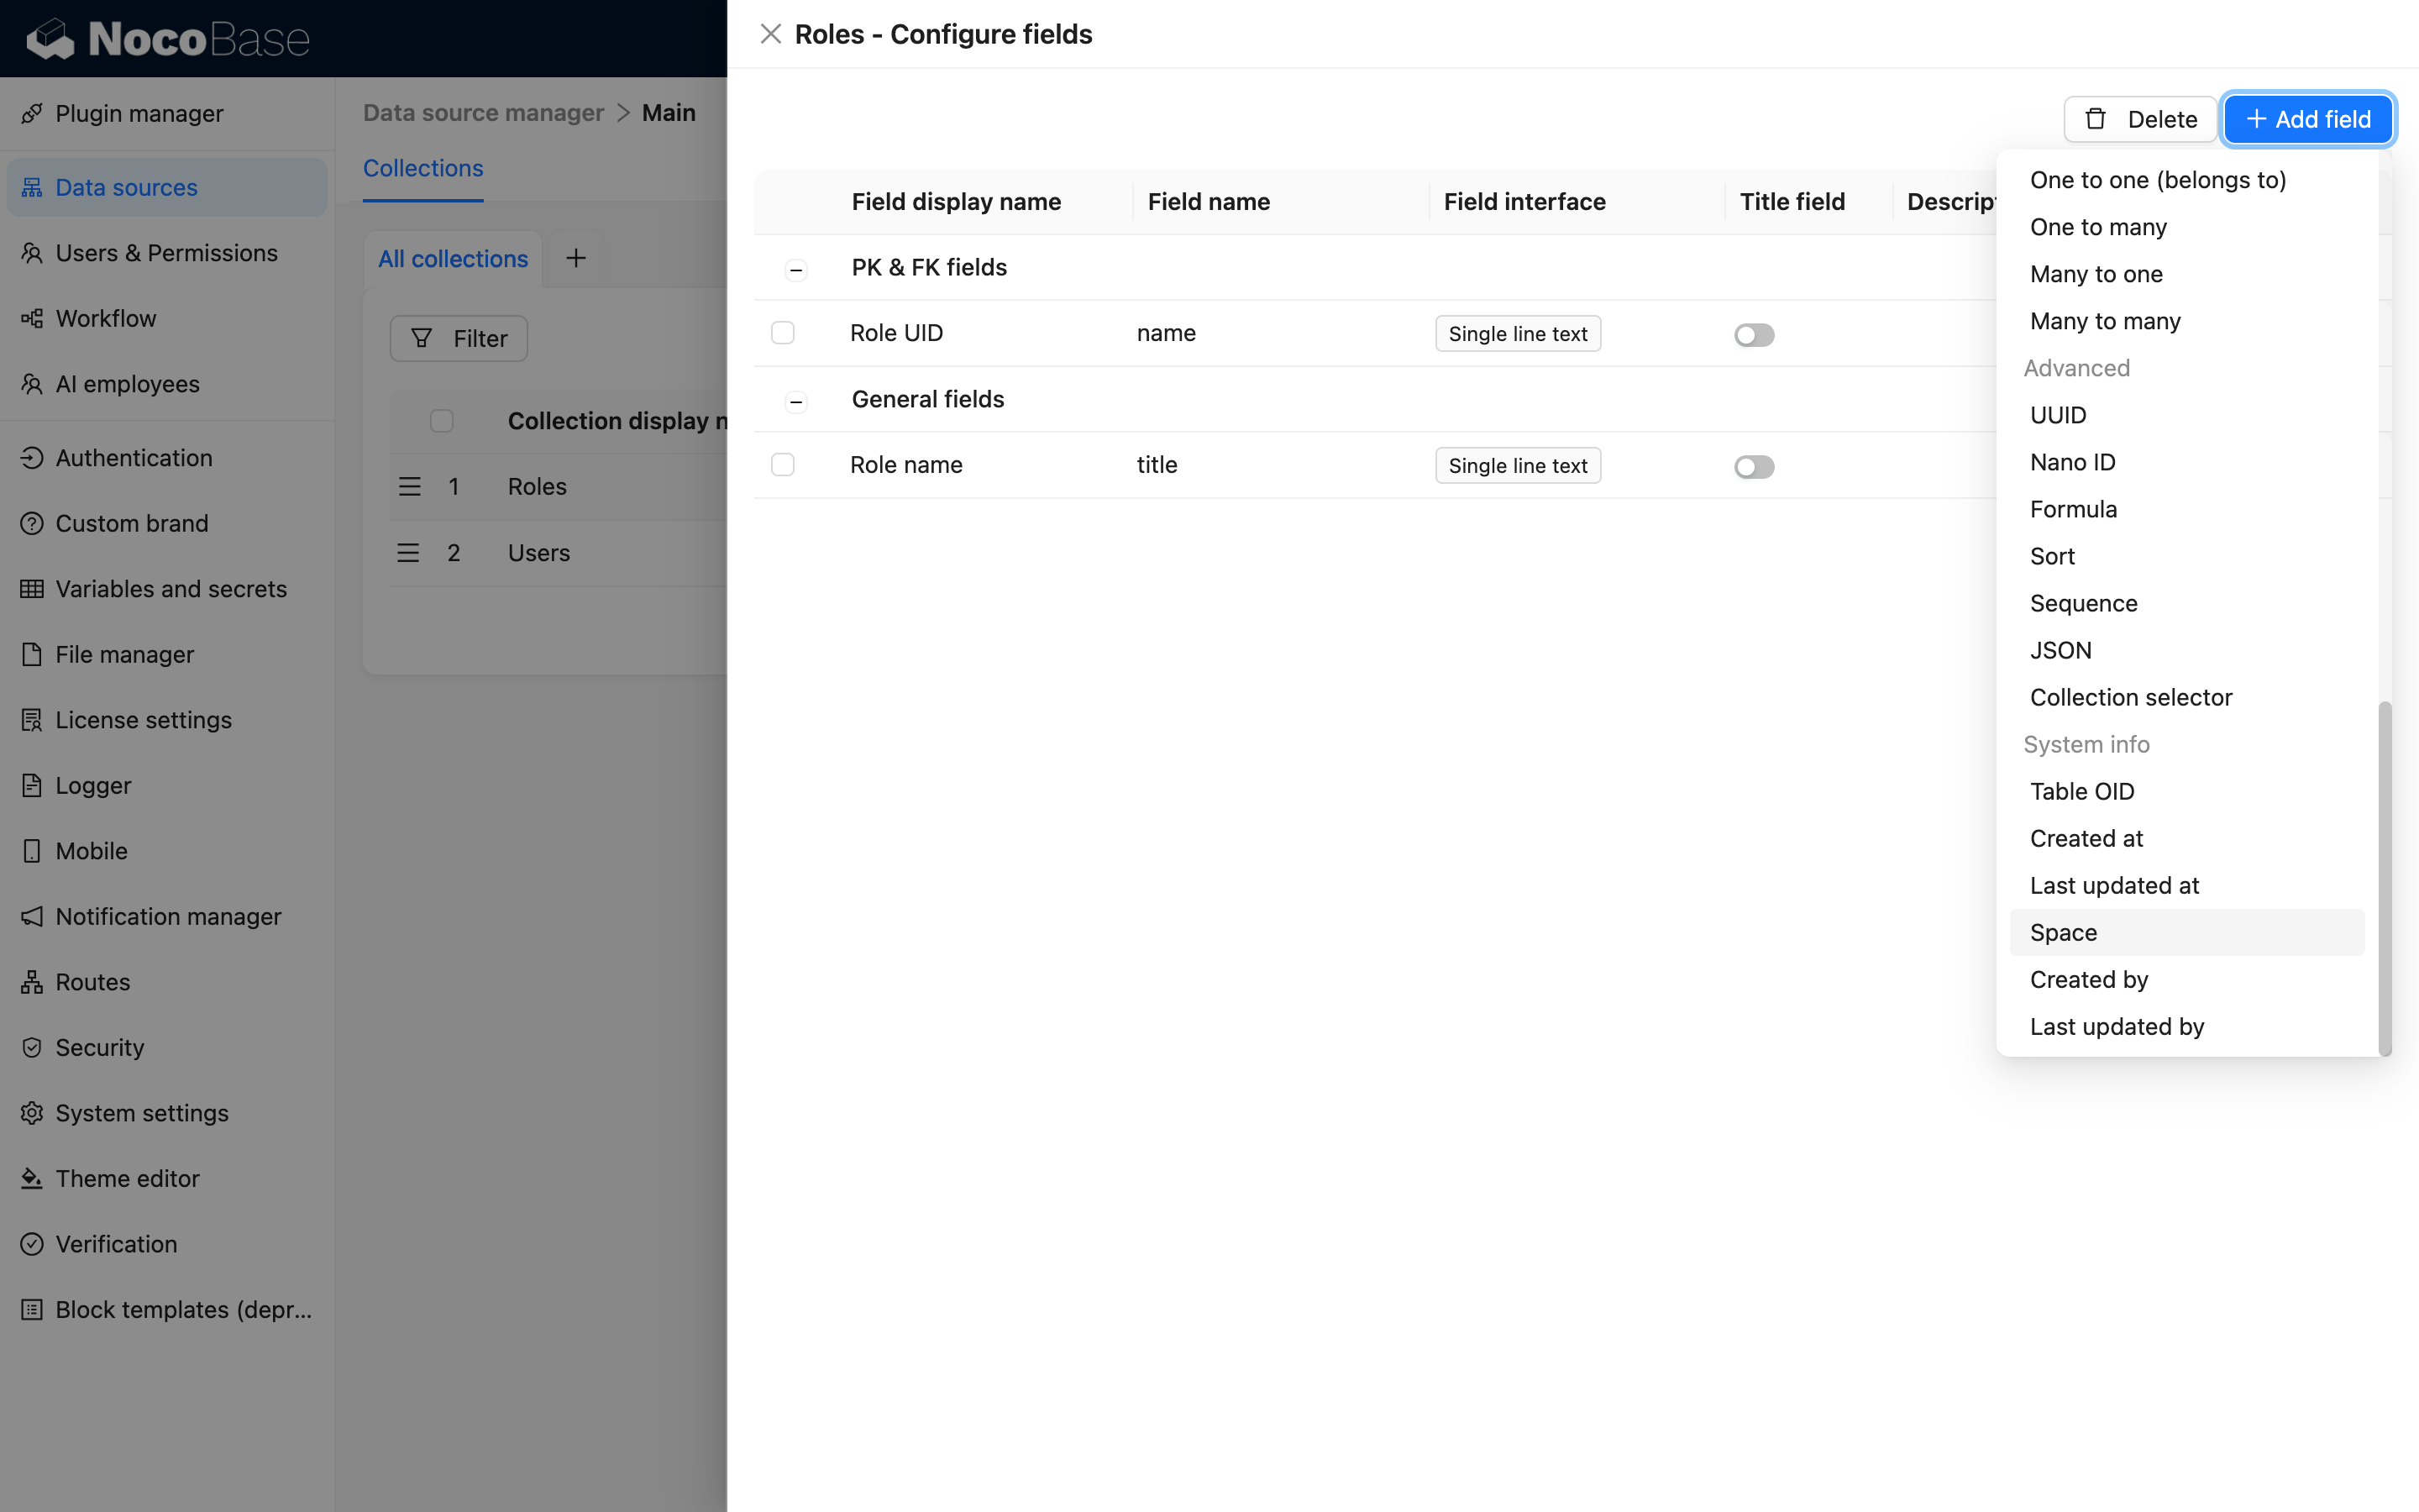Click the System settings gear icon

pos(32,1113)
